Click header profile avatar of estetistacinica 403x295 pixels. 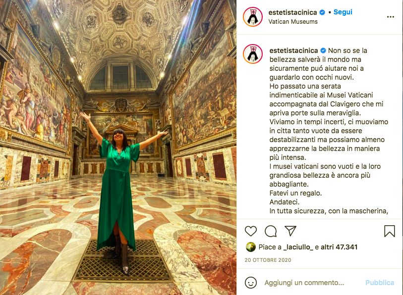click(x=253, y=17)
